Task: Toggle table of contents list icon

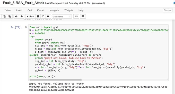Action: (83, 16)
